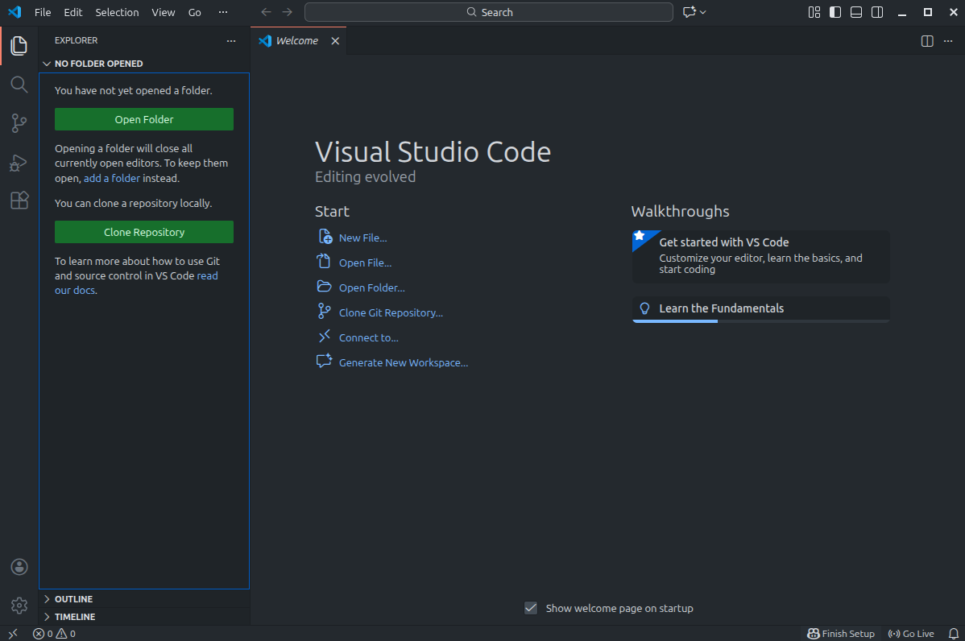Select the Source Control icon
Screen dimensions: 965x641
click(x=19, y=122)
